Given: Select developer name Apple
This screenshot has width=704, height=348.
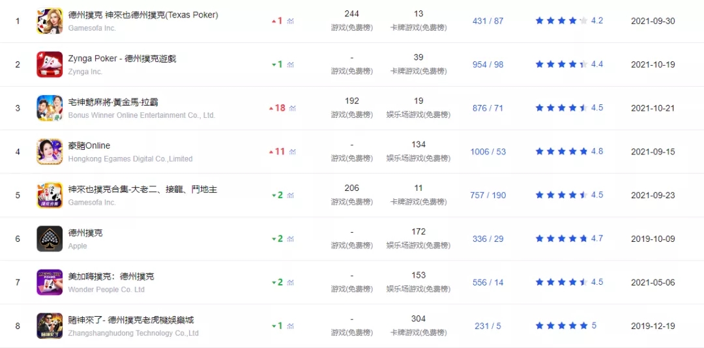Looking at the screenshot, I should [x=78, y=246].
